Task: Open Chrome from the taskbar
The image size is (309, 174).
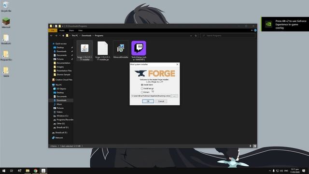Action: (x=35, y=171)
